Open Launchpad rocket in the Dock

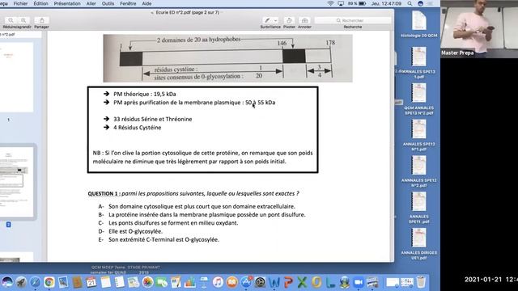pyautogui.click(x=21, y=282)
